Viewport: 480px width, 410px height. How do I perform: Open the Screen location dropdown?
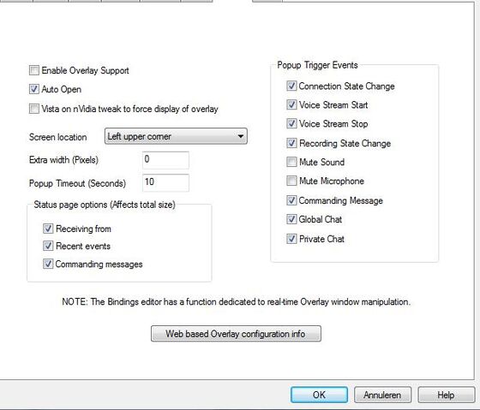coord(176,136)
